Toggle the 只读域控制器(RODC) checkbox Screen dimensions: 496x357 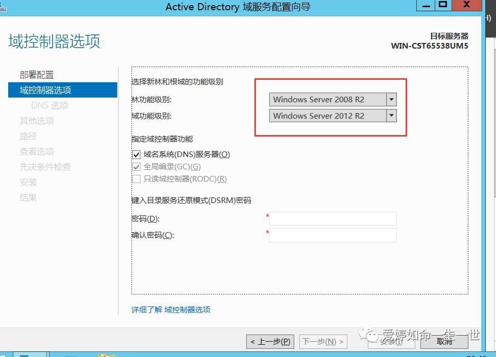pos(136,179)
